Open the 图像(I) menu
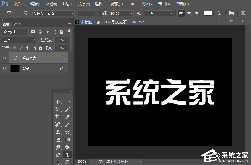 point(52,4)
